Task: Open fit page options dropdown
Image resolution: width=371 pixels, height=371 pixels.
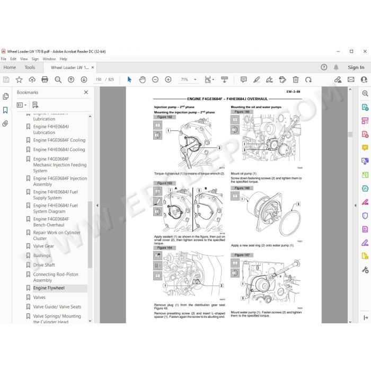Action: point(209,79)
